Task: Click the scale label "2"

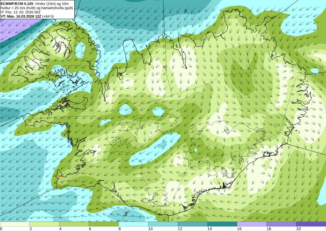Action: (31, 229)
